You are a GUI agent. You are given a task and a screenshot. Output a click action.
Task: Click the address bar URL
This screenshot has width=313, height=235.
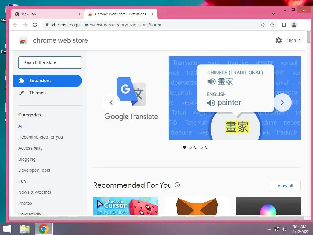tap(107, 25)
